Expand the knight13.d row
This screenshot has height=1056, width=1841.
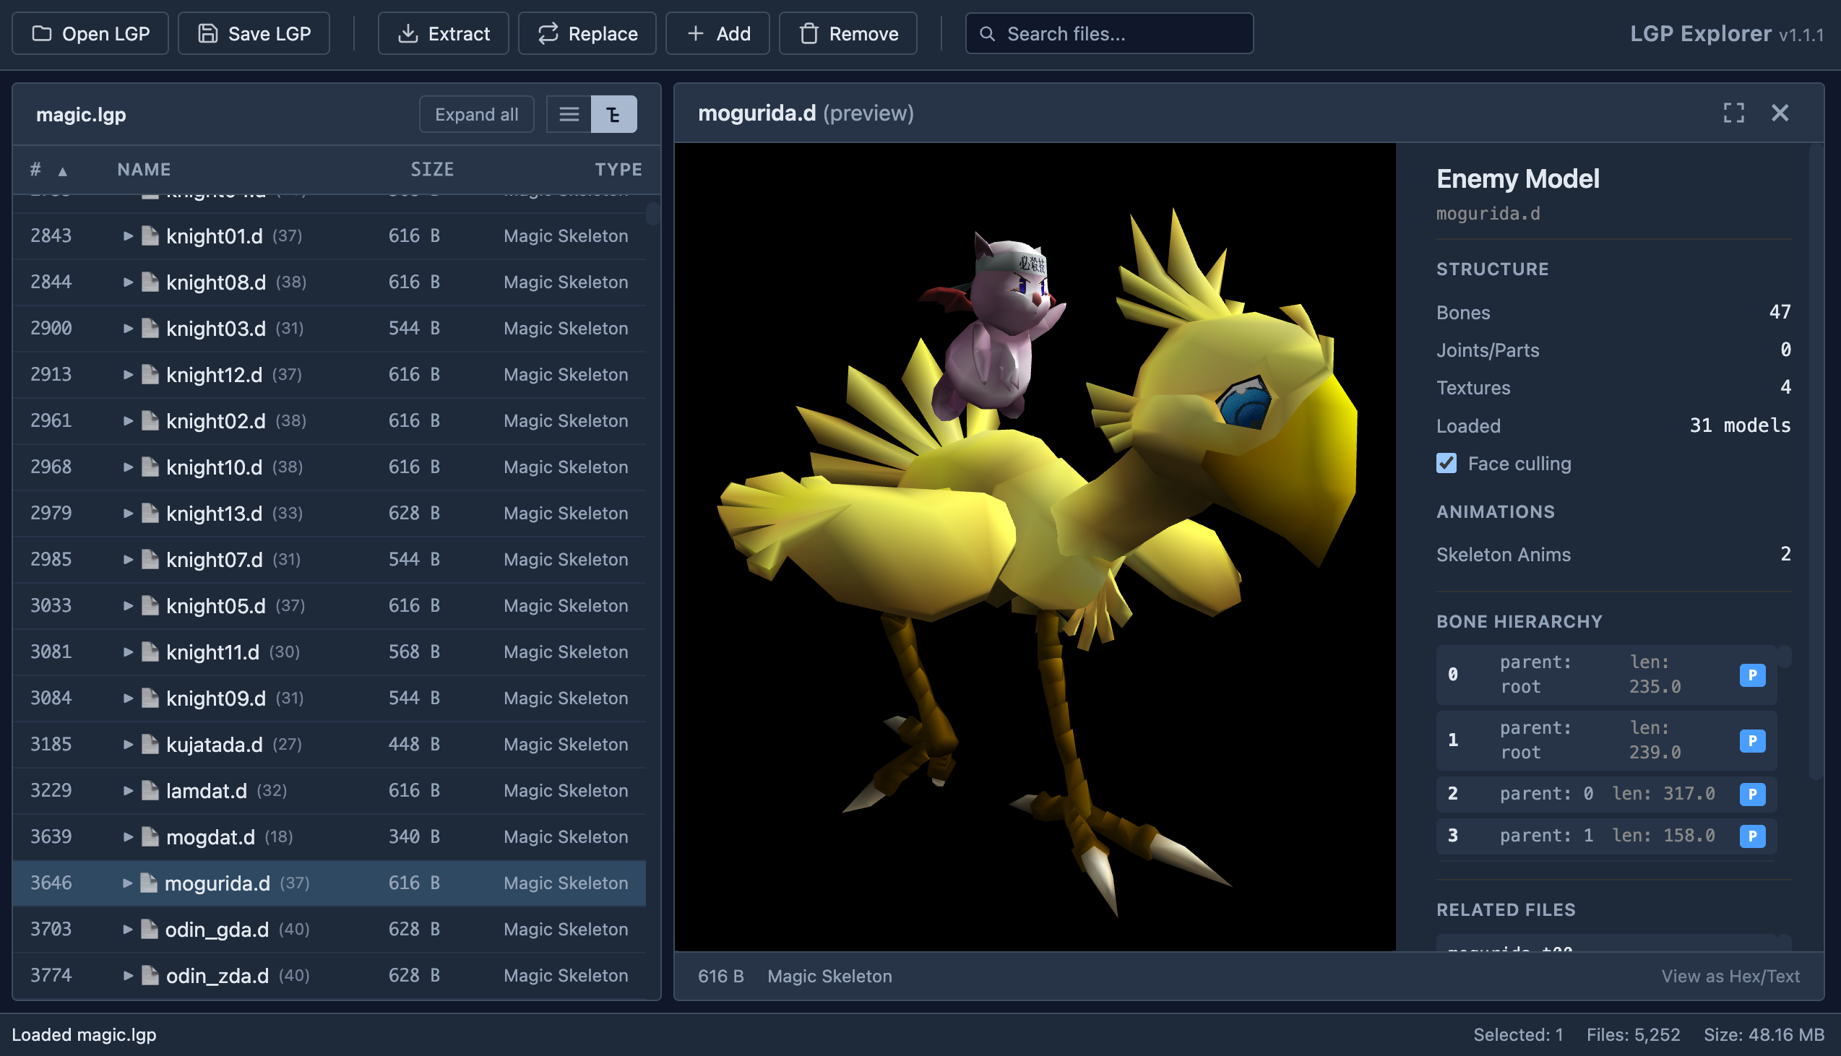(x=128, y=514)
